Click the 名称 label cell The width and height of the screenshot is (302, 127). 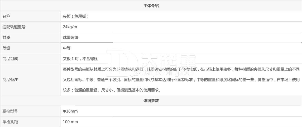(x=30, y=16)
